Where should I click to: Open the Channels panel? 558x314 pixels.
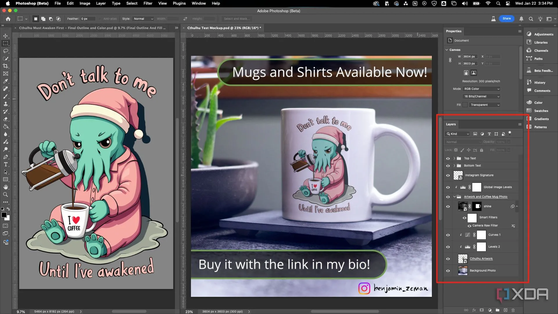pyautogui.click(x=537, y=51)
